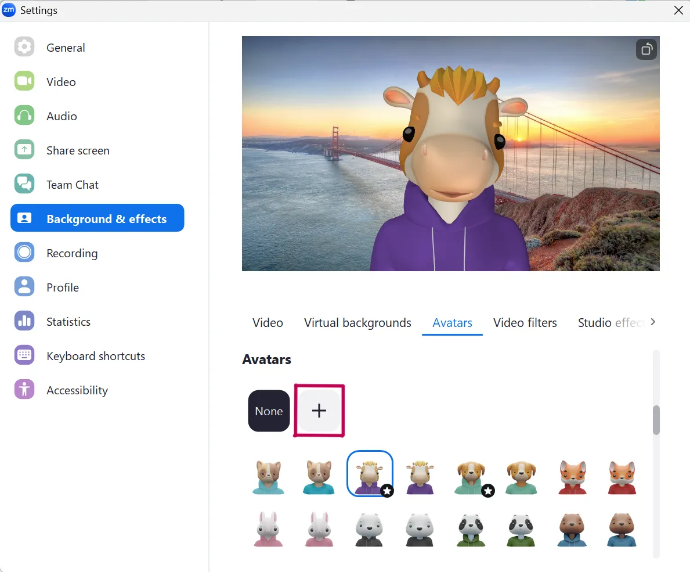Open Accessibility settings
The height and width of the screenshot is (572, 690).
click(x=77, y=390)
